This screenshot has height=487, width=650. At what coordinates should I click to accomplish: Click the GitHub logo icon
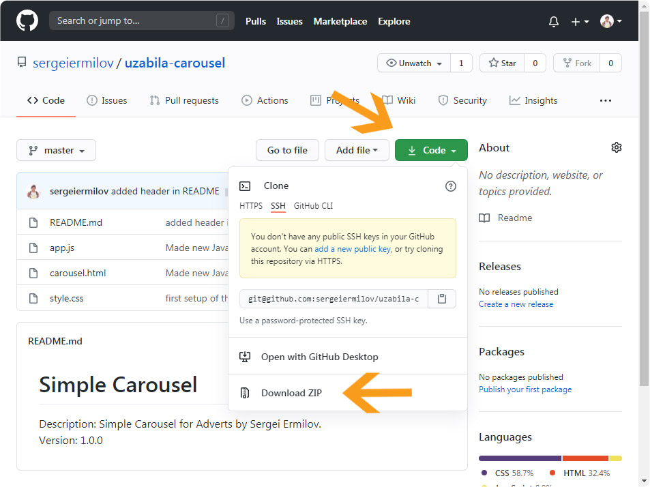click(x=27, y=20)
